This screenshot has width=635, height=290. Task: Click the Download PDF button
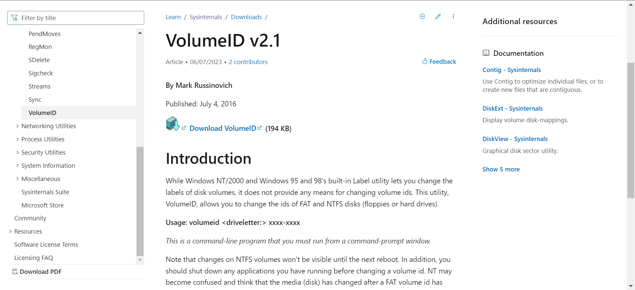37,272
